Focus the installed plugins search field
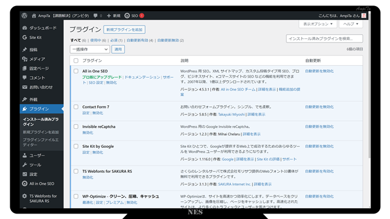 pos(324,38)
